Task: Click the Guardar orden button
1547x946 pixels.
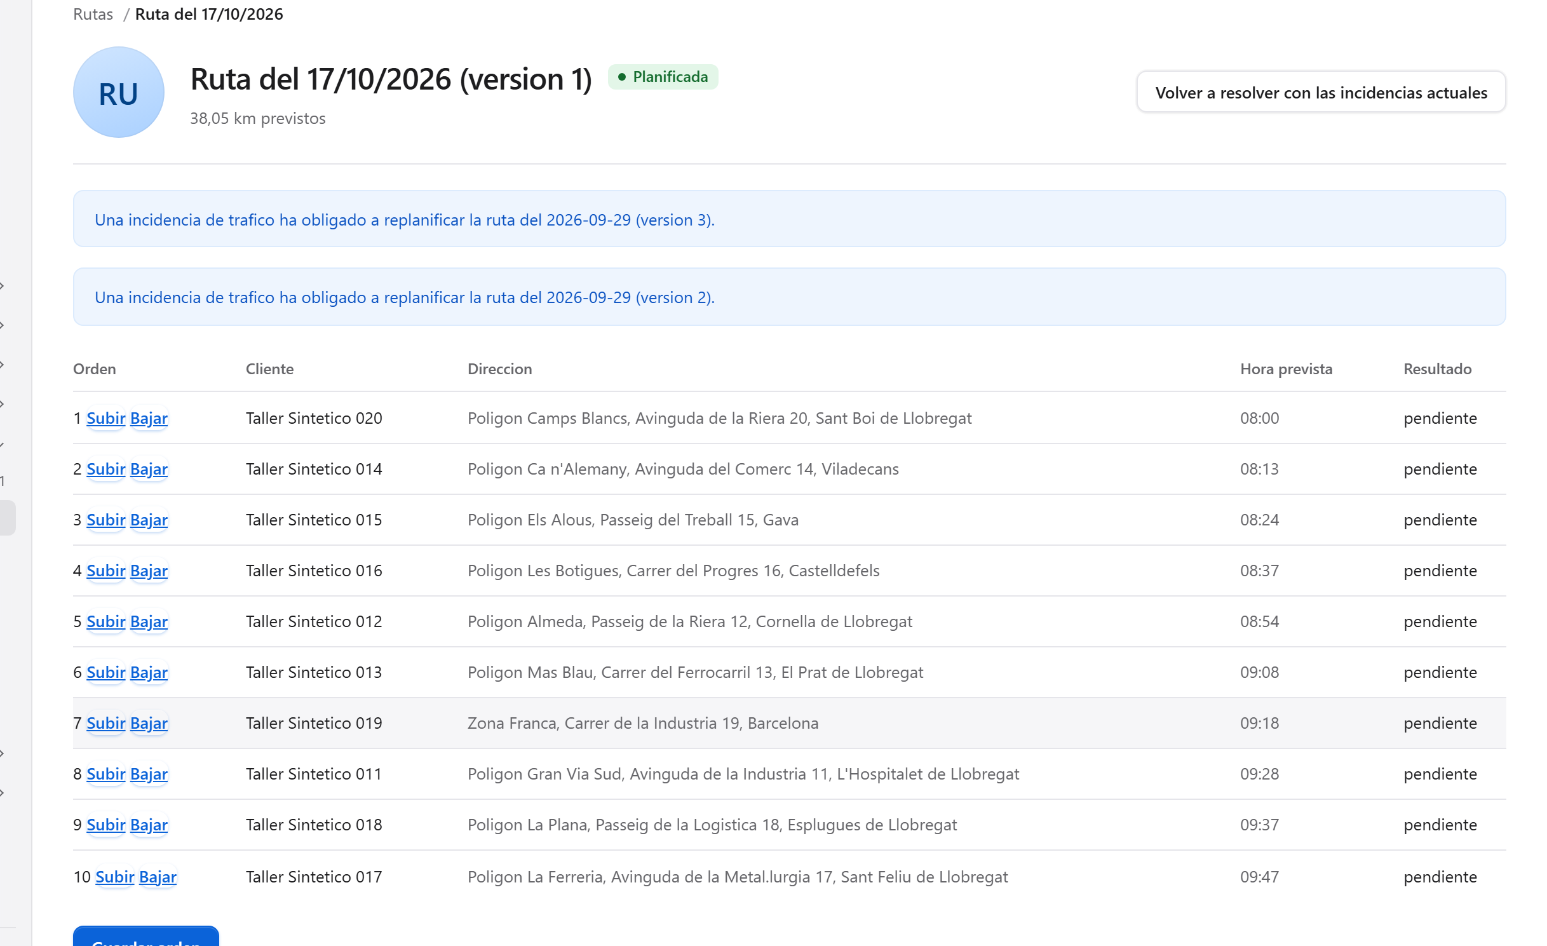Action: (145, 936)
